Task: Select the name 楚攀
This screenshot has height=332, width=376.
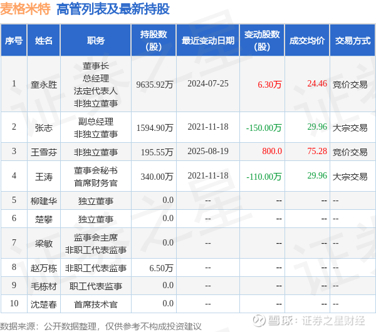Action: pyautogui.click(x=44, y=219)
